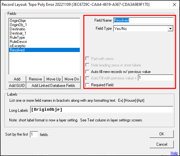Click the Move Dn button
Image resolution: width=180 pixels, height=156 pixels.
point(72,79)
